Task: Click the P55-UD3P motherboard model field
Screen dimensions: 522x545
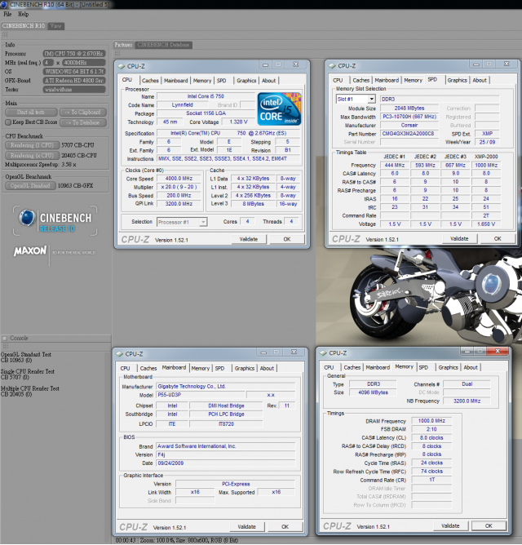Action: (x=200, y=395)
